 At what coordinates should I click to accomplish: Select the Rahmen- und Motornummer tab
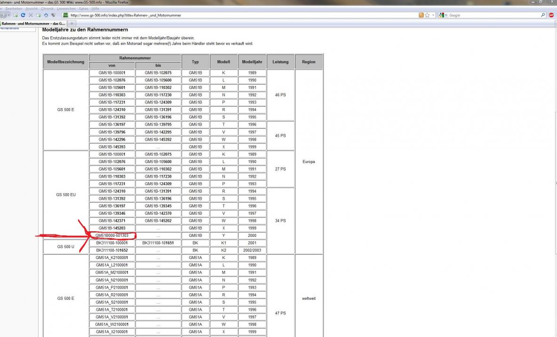point(33,24)
